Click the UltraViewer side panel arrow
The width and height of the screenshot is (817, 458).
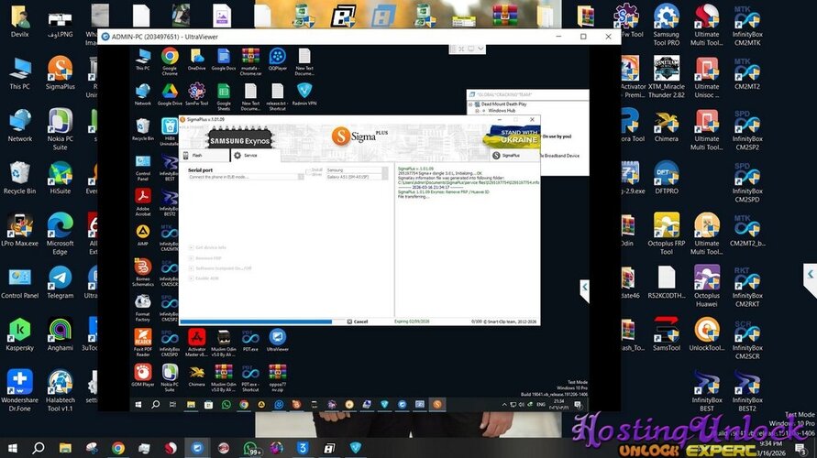click(x=584, y=289)
